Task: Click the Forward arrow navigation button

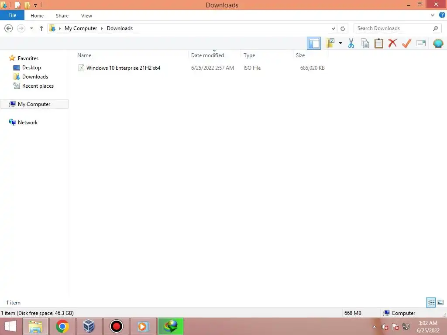Action: 21,28
